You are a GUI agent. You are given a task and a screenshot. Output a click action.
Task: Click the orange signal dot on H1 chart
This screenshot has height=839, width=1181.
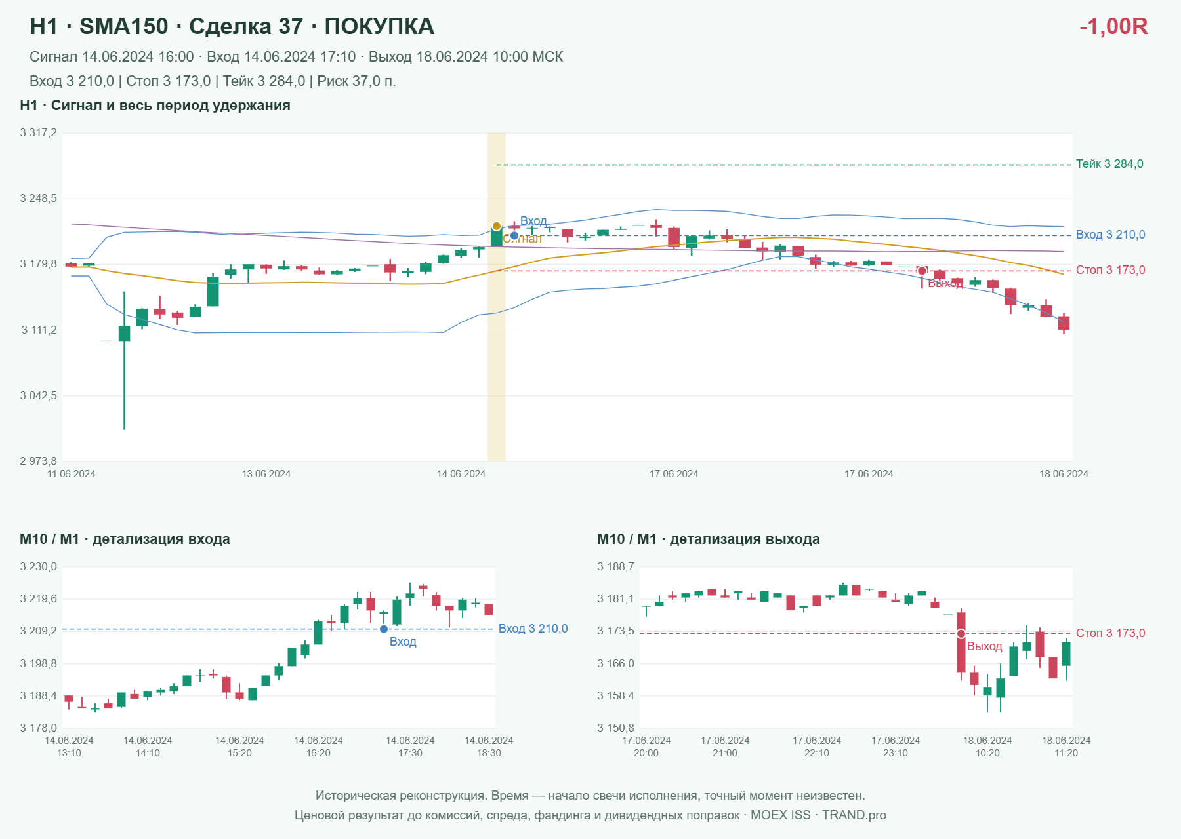497,226
